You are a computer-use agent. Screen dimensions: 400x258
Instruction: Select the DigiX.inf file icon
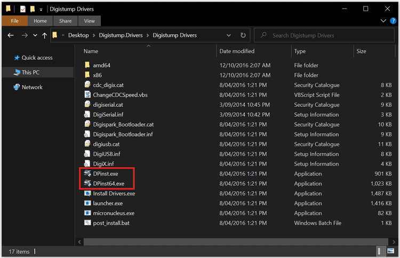click(87, 163)
